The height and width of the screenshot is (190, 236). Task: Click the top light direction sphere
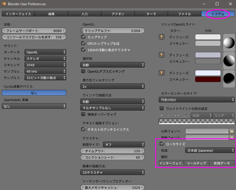[x=229, y=43]
